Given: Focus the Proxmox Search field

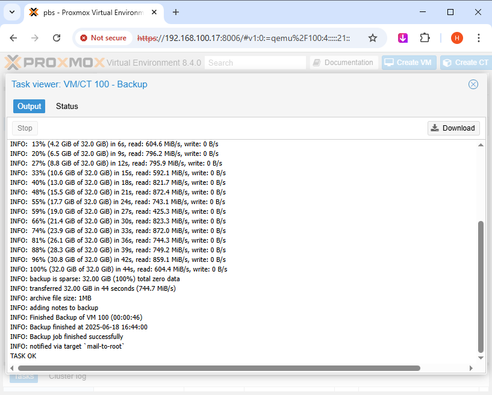Looking at the screenshot, I should pyautogui.click(x=255, y=63).
